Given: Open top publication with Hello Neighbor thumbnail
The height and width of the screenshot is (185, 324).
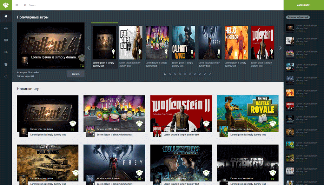Looking at the screenshot, I should pos(290,93).
